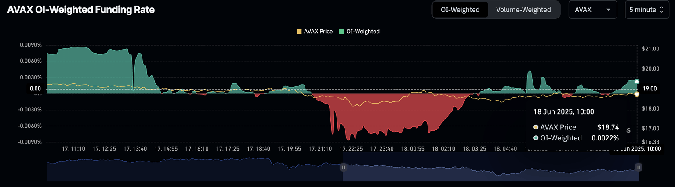Click the AVAX Price data point marker
675x187 pixels.
click(x=637, y=94)
